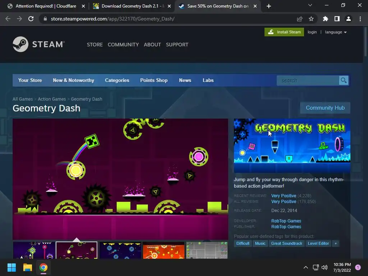The width and height of the screenshot is (368, 276).
Task: Open File Explorer from the taskbar
Action: tap(27, 267)
